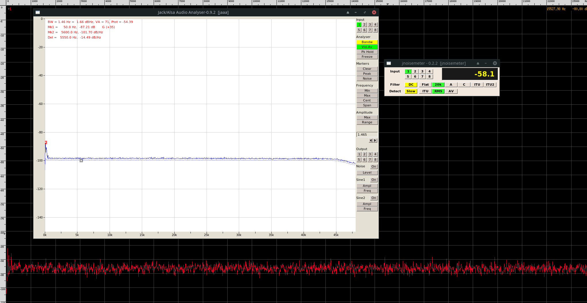The width and height of the screenshot is (587, 303).
Task: Toggle Vid.Av video averaging
Action: pyautogui.click(x=367, y=47)
